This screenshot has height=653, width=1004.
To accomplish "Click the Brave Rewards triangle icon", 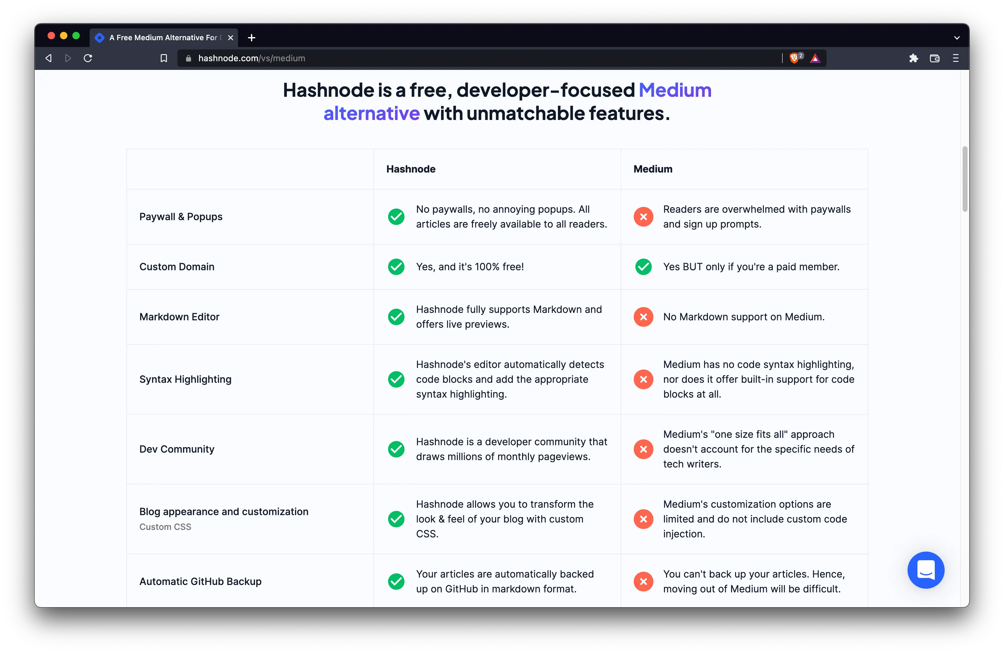I will click(x=815, y=58).
